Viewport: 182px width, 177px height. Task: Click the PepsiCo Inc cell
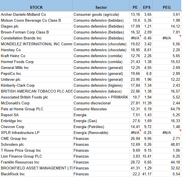click(x=36, y=74)
